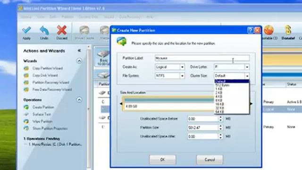Click the partition size bar right handle
302x170 pixels.
pos(251,104)
